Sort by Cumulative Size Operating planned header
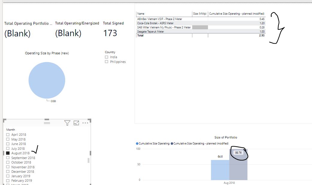312x185 pixels. pos(237,14)
